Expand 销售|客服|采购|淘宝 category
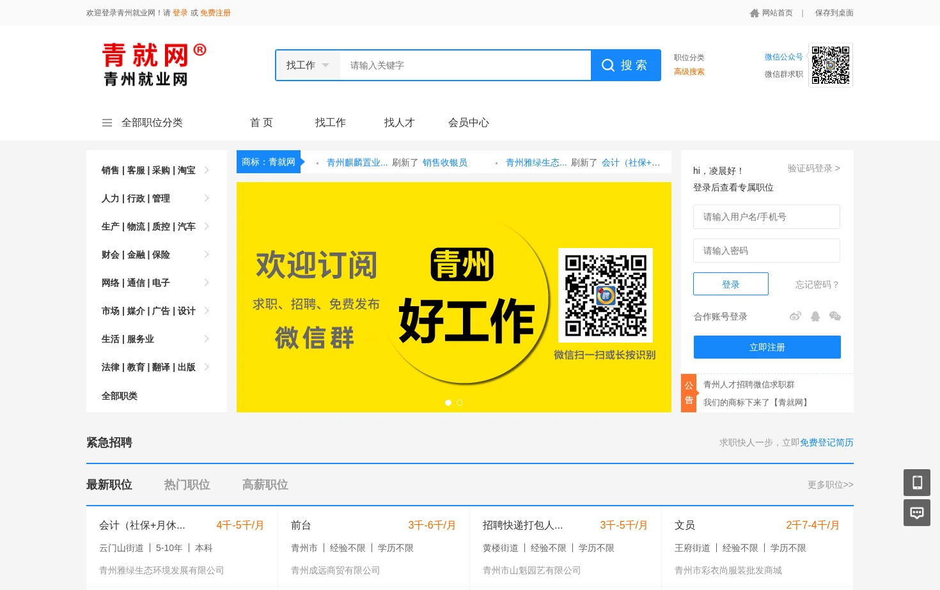940x590 pixels. pos(156,170)
